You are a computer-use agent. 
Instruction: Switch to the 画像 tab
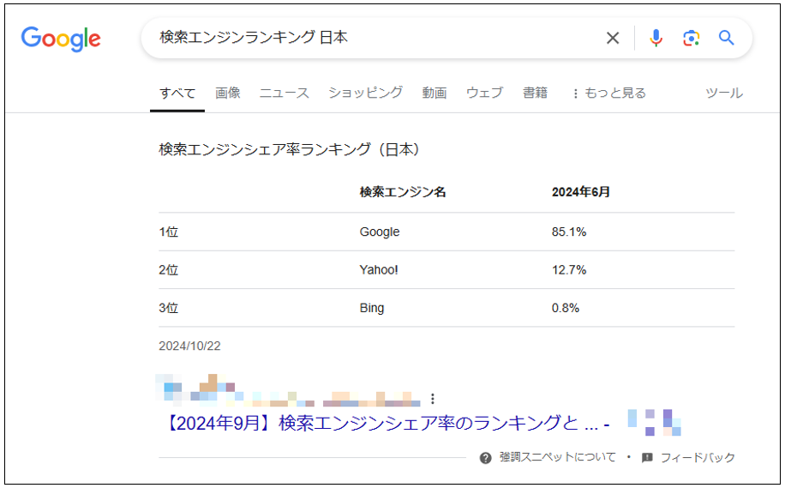[x=228, y=93]
